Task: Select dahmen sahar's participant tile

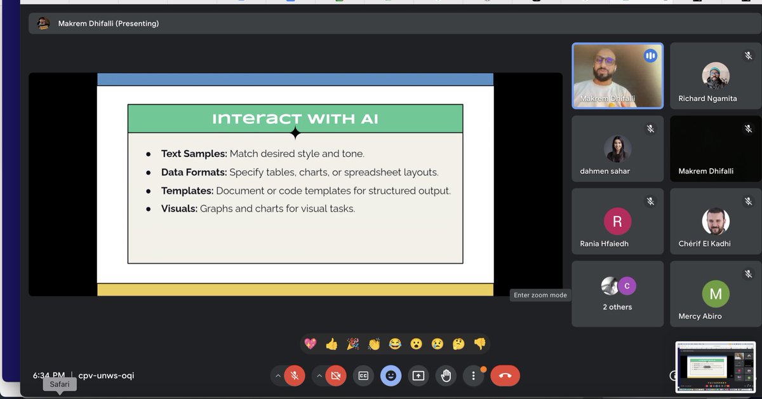Action: pyautogui.click(x=618, y=149)
